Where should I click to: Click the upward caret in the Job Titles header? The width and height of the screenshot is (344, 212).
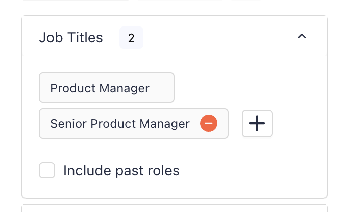click(302, 36)
